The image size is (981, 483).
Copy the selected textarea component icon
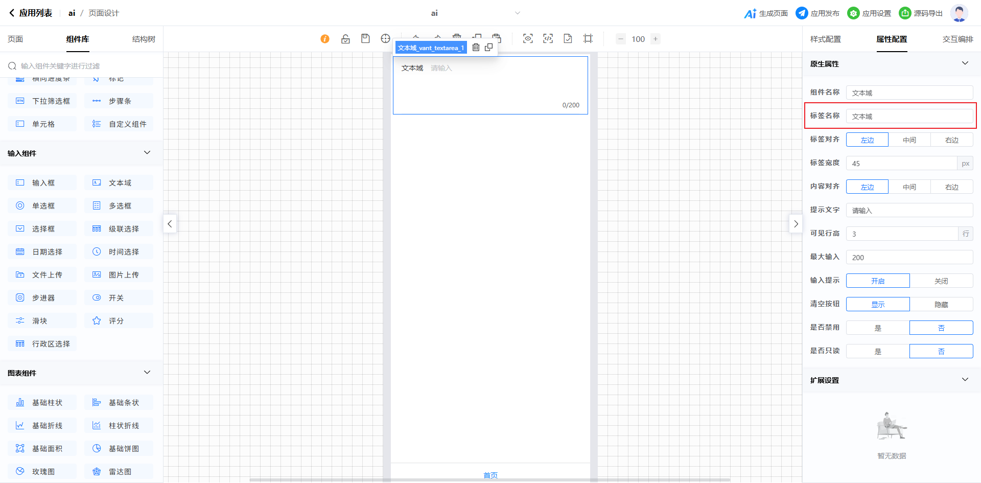click(x=489, y=48)
